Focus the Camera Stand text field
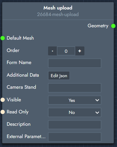 pyautogui.click(x=74, y=88)
